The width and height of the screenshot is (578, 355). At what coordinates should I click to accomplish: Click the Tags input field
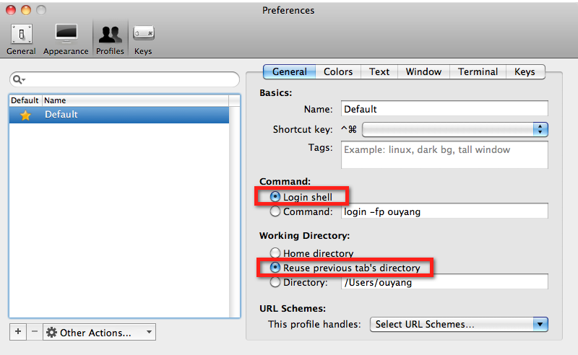444,154
